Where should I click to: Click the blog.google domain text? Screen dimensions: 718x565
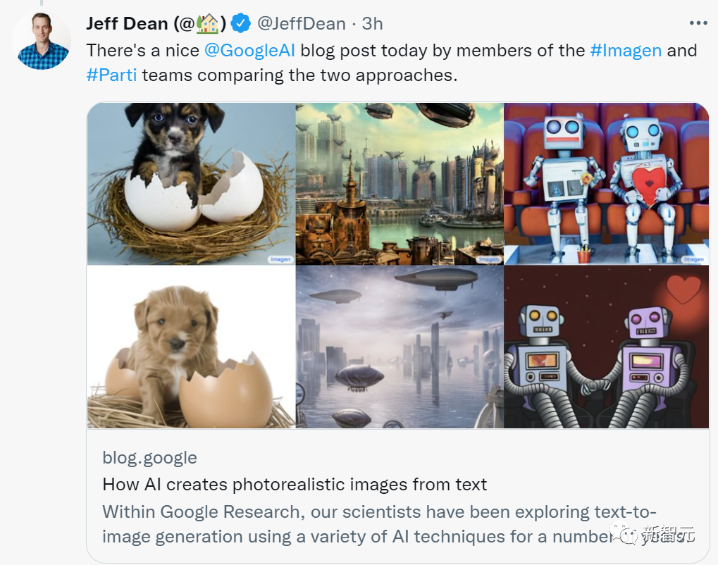pos(149,458)
